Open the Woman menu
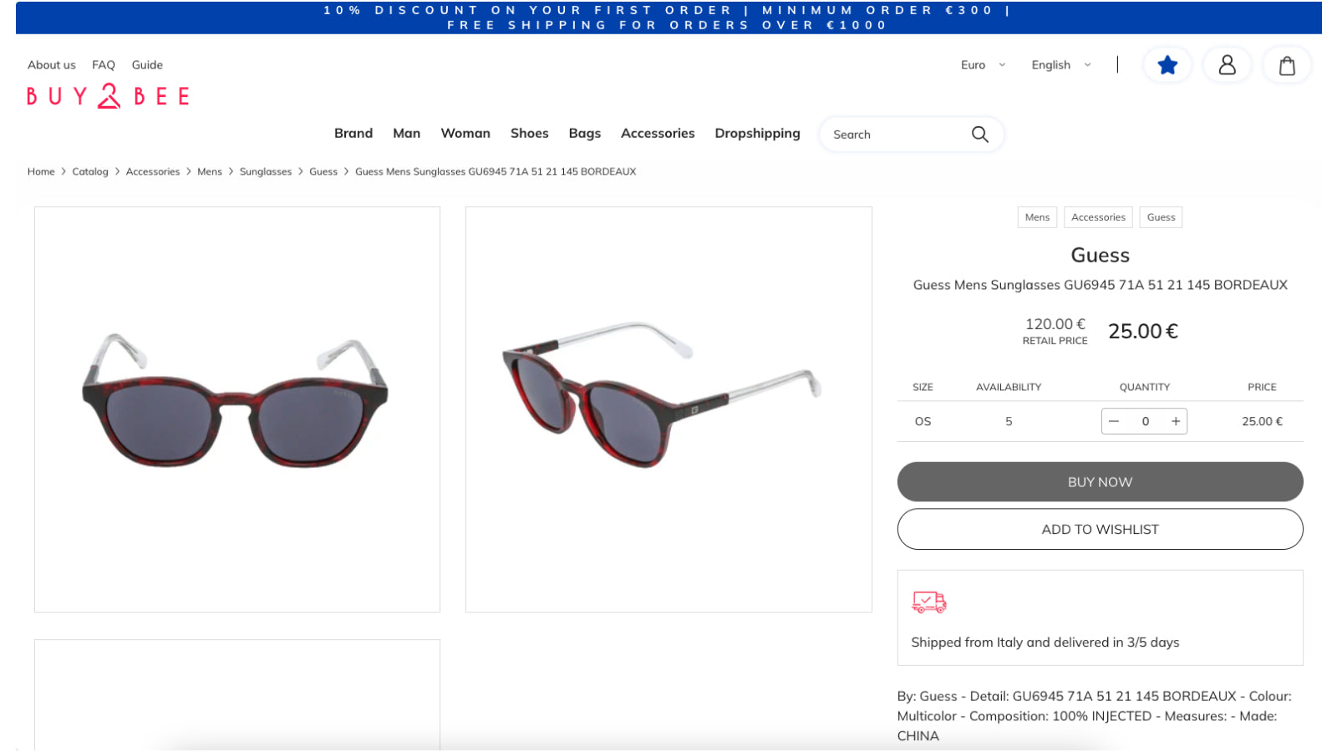 pyautogui.click(x=465, y=134)
